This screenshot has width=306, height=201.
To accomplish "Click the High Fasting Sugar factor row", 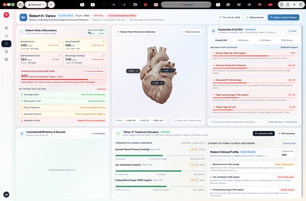I will (x=254, y=97).
